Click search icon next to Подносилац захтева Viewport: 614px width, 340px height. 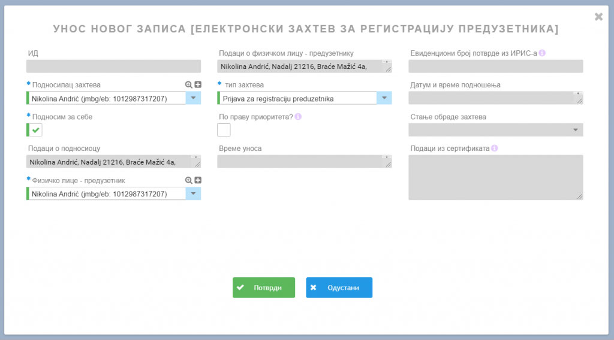click(189, 85)
